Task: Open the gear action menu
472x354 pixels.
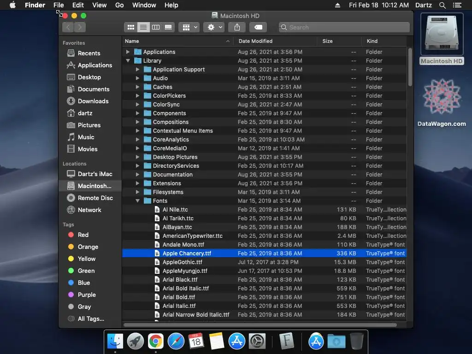Action: (214, 27)
